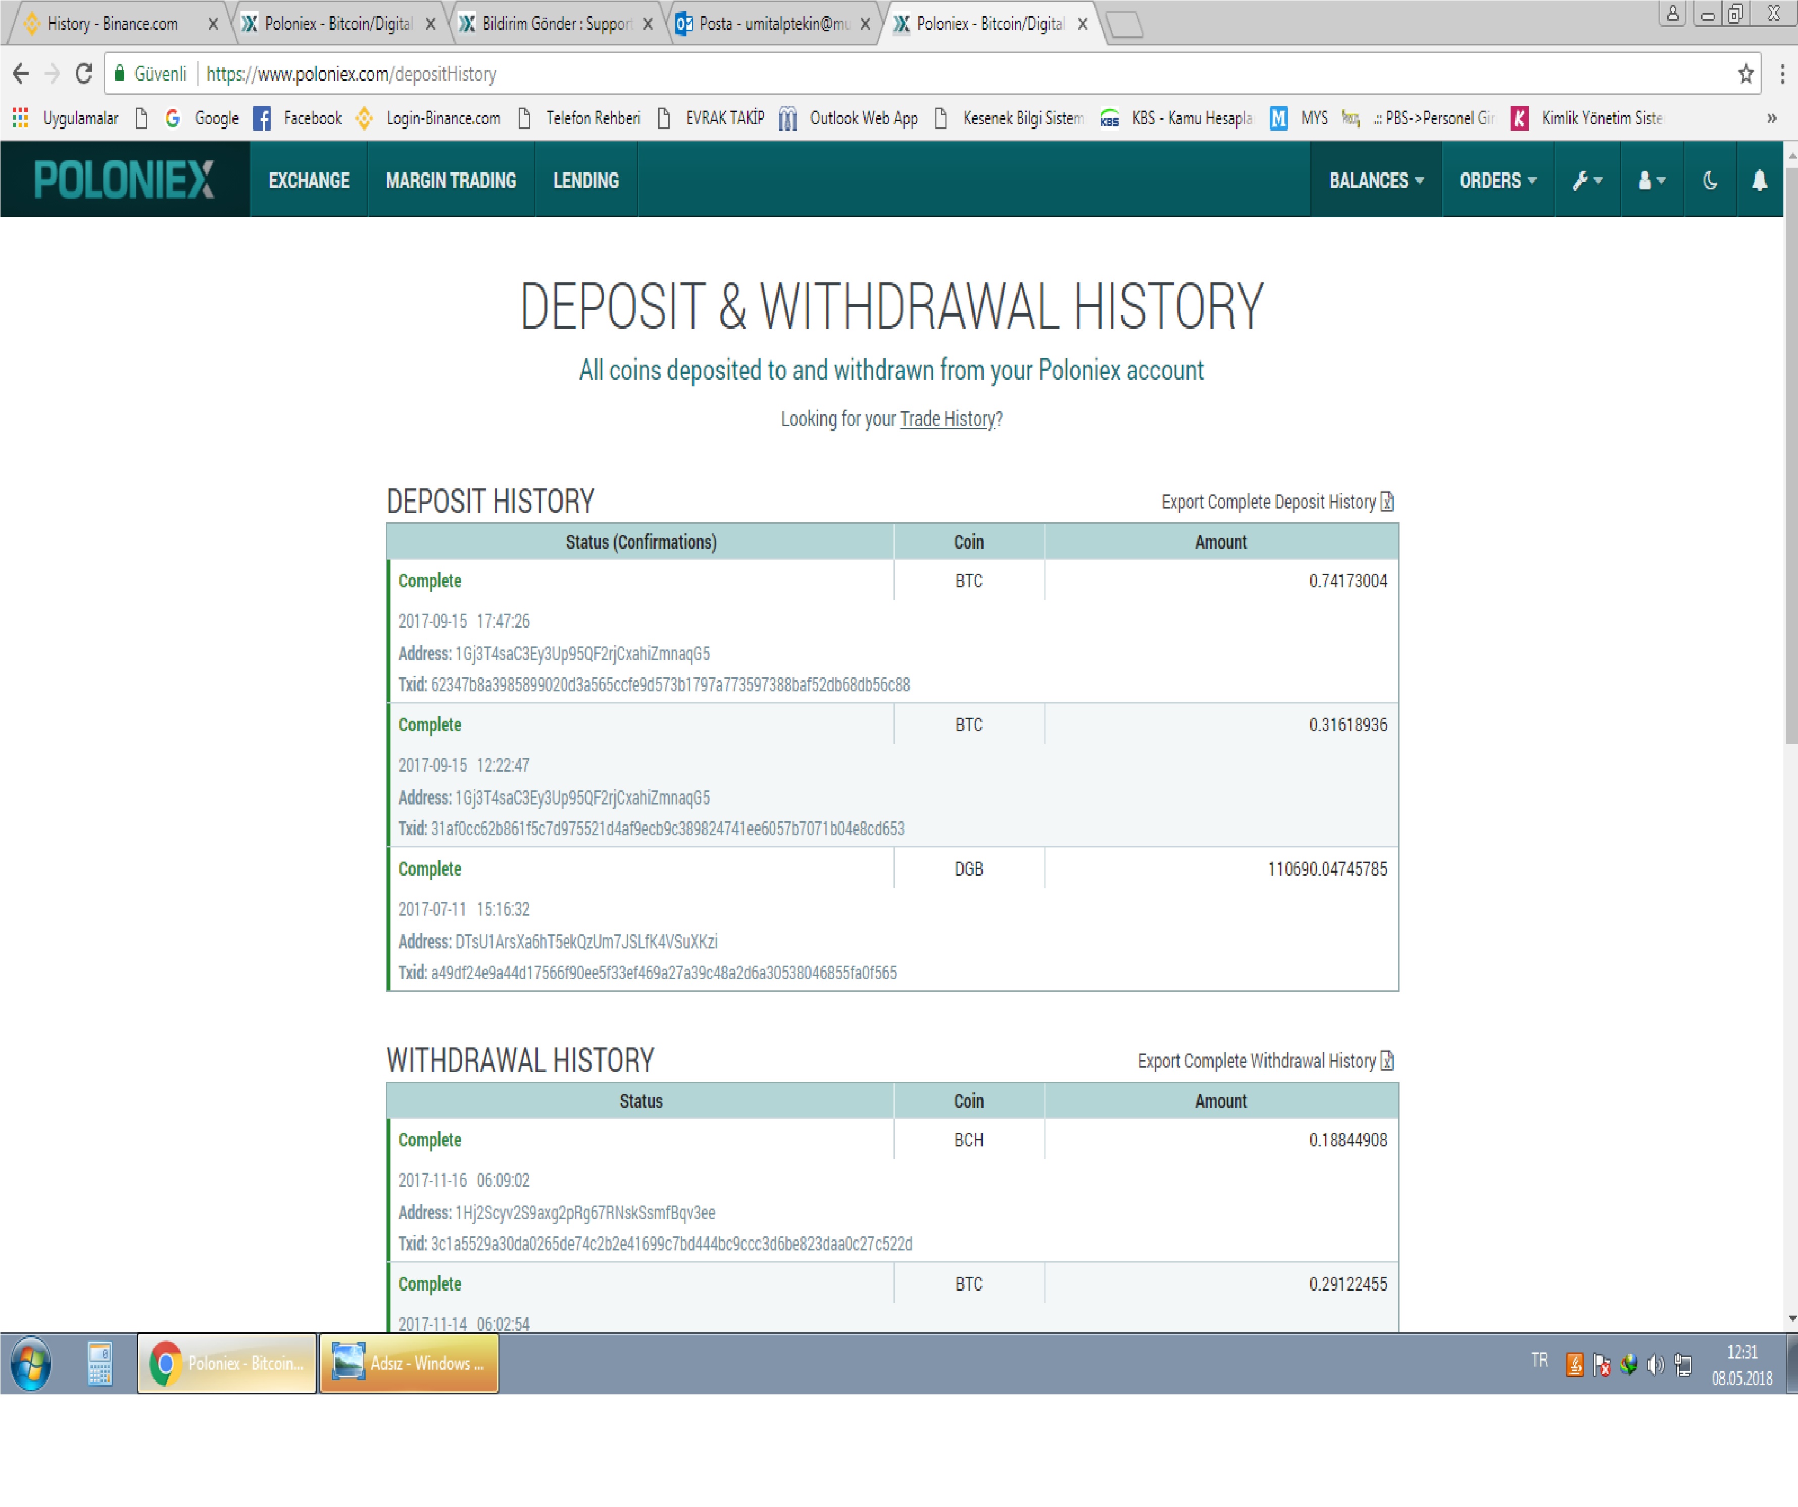1798x1507 pixels.
Task: Open Margin Trading page
Action: 451,180
